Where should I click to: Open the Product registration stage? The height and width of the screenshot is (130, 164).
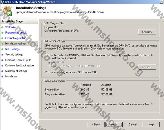point(16,38)
